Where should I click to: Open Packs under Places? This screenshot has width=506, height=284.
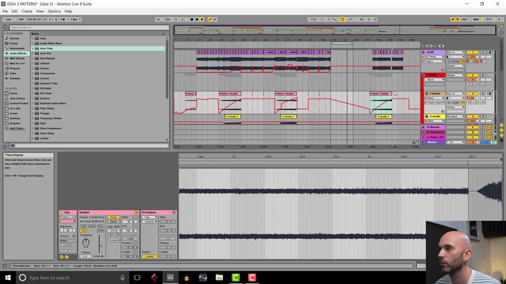pos(14,94)
